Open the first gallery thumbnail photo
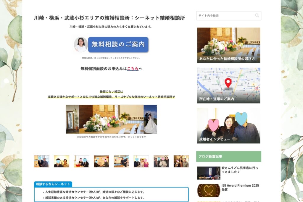The image size is (303, 202). click(41, 161)
